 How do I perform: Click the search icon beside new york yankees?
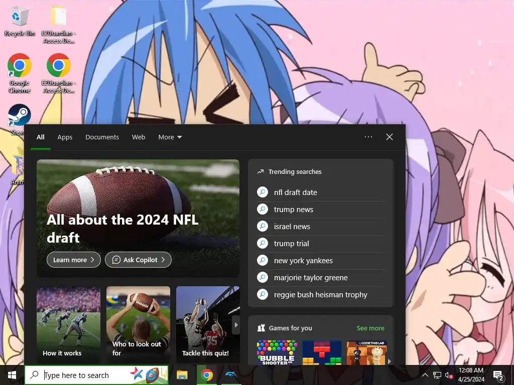262,260
